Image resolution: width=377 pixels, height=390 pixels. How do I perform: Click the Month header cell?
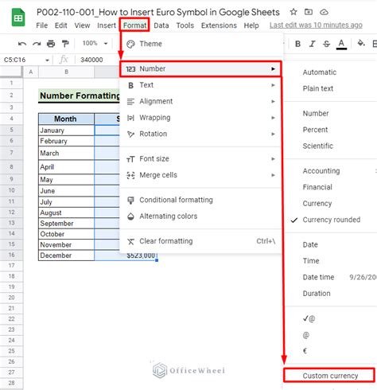coord(66,119)
